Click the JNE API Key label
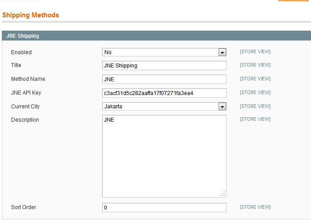The height and width of the screenshot is (222, 311). [26, 93]
